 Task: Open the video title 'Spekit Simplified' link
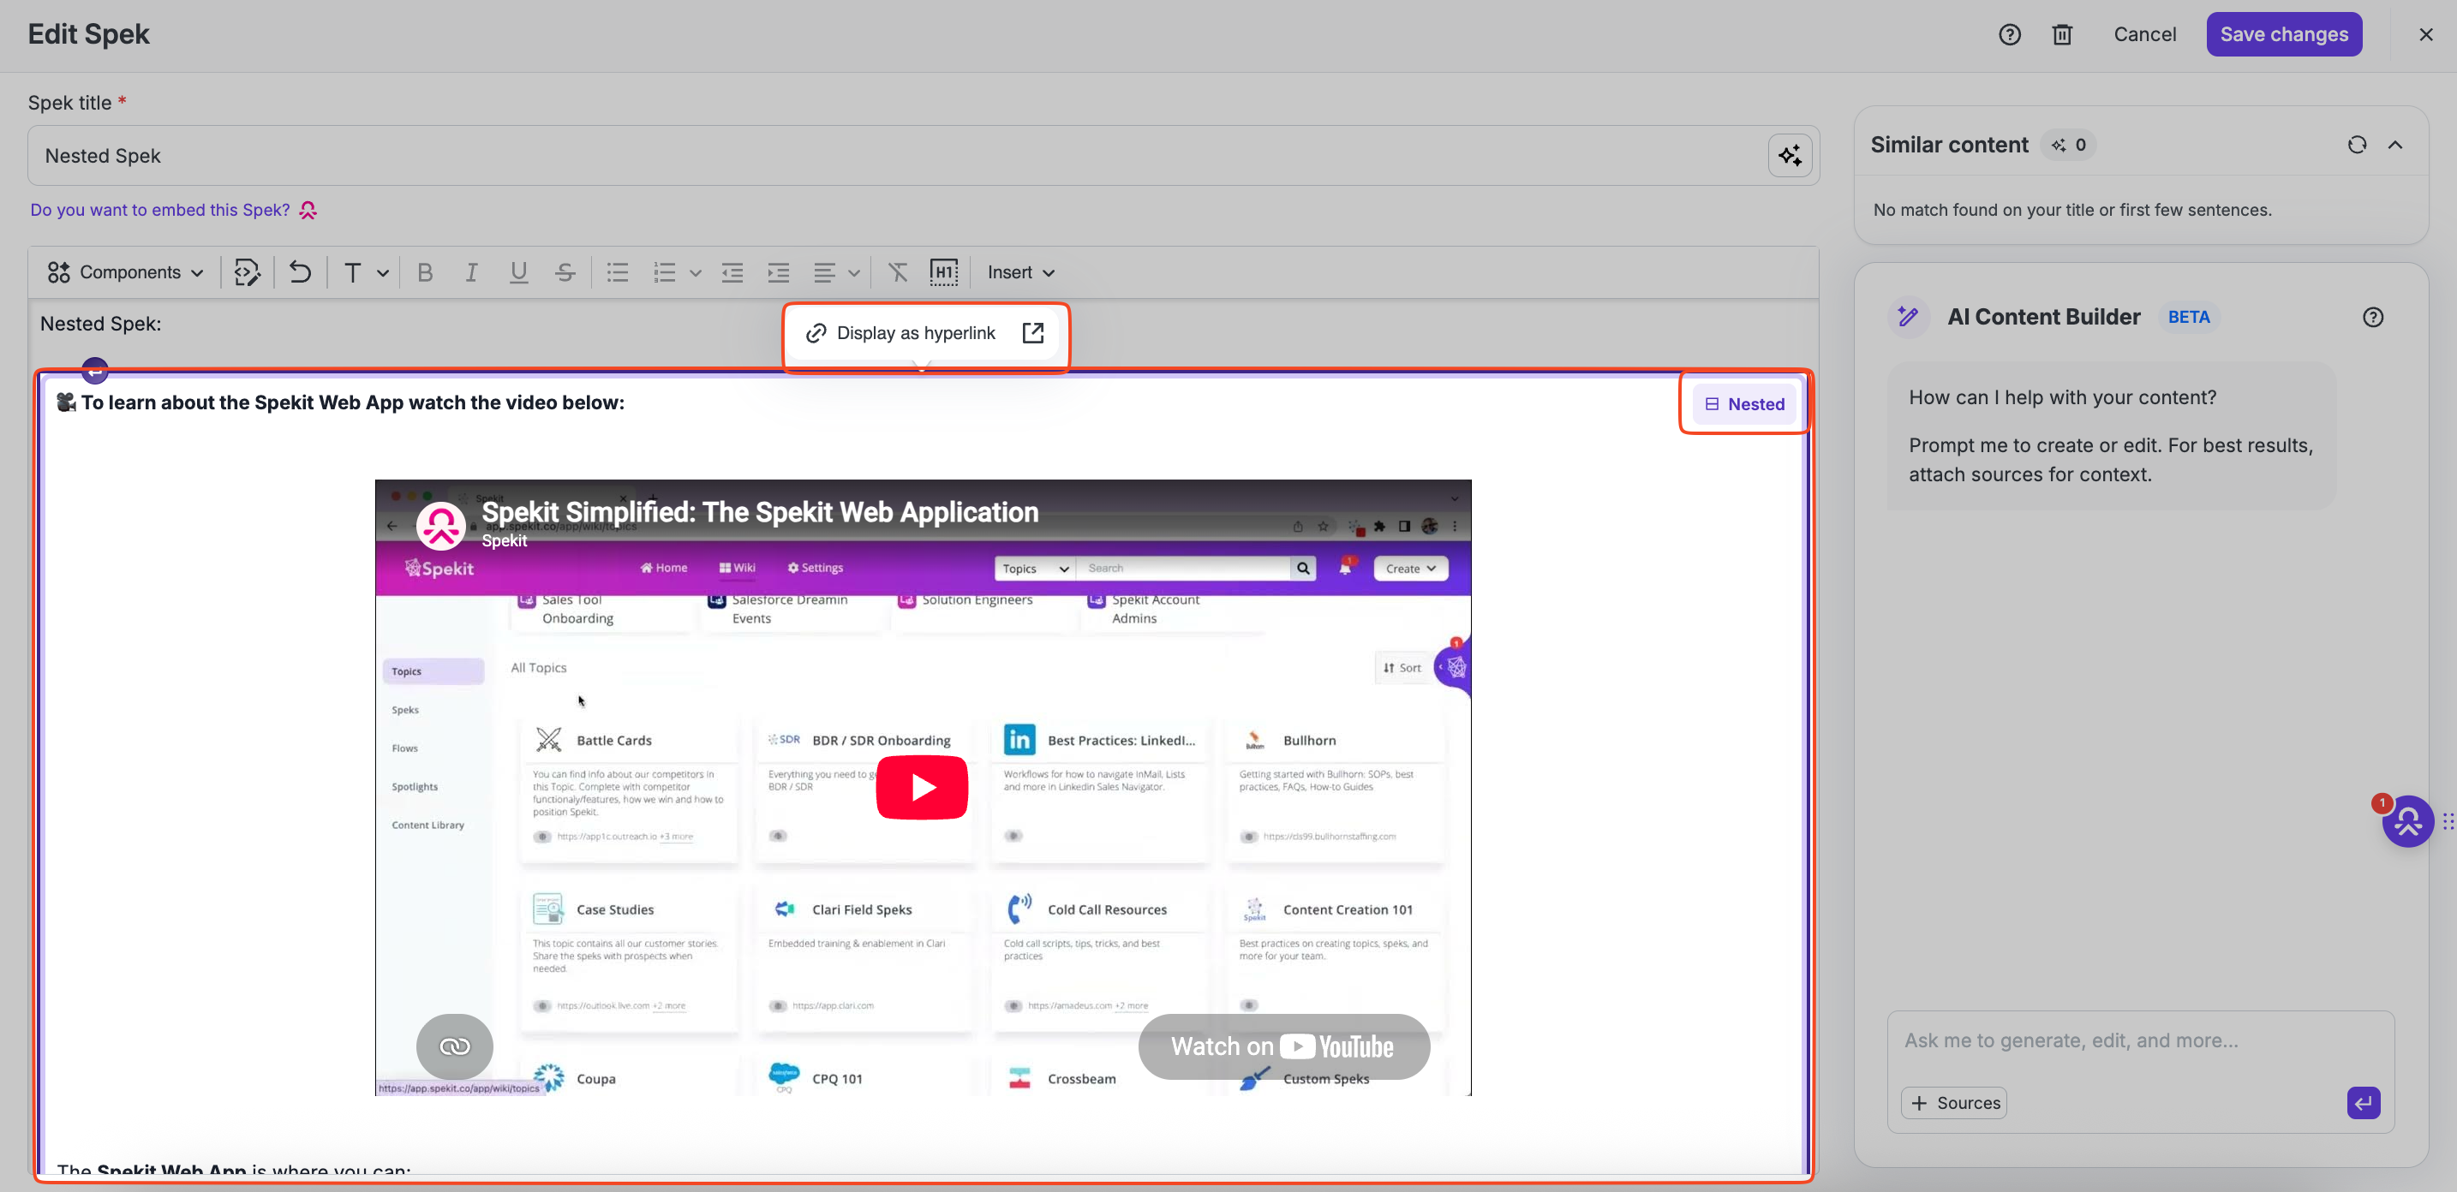(x=759, y=512)
